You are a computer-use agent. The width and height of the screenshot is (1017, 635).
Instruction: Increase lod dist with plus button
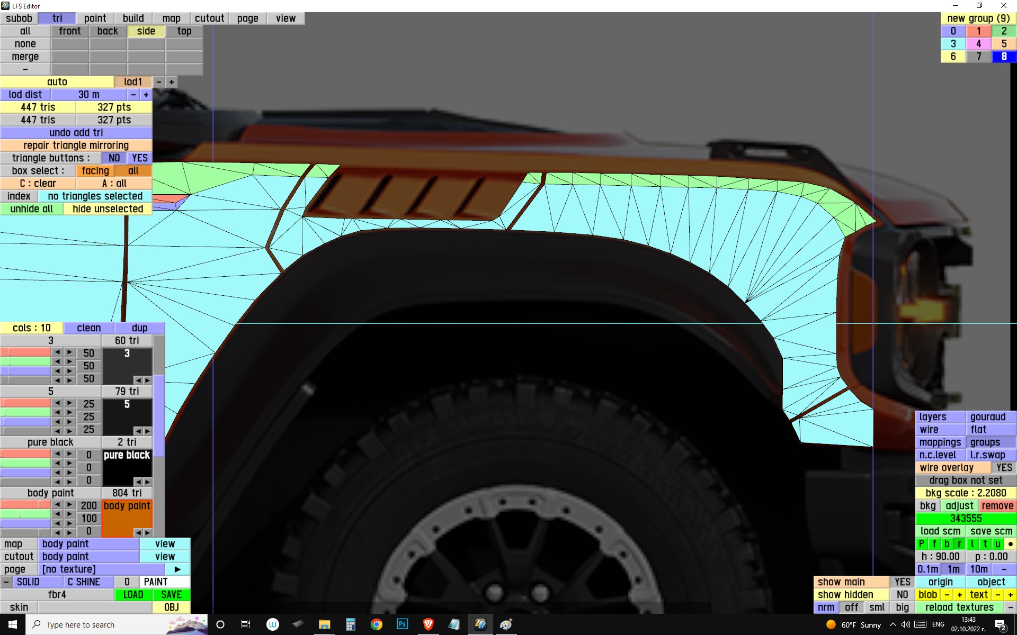(x=146, y=95)
